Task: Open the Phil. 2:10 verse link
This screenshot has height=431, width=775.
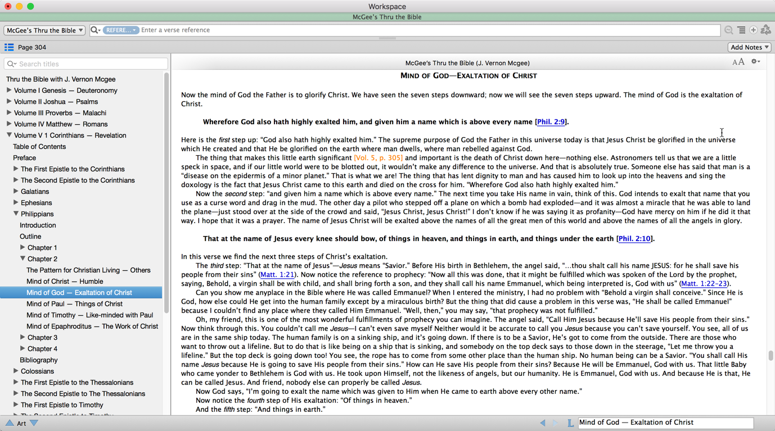Action: 635,239
